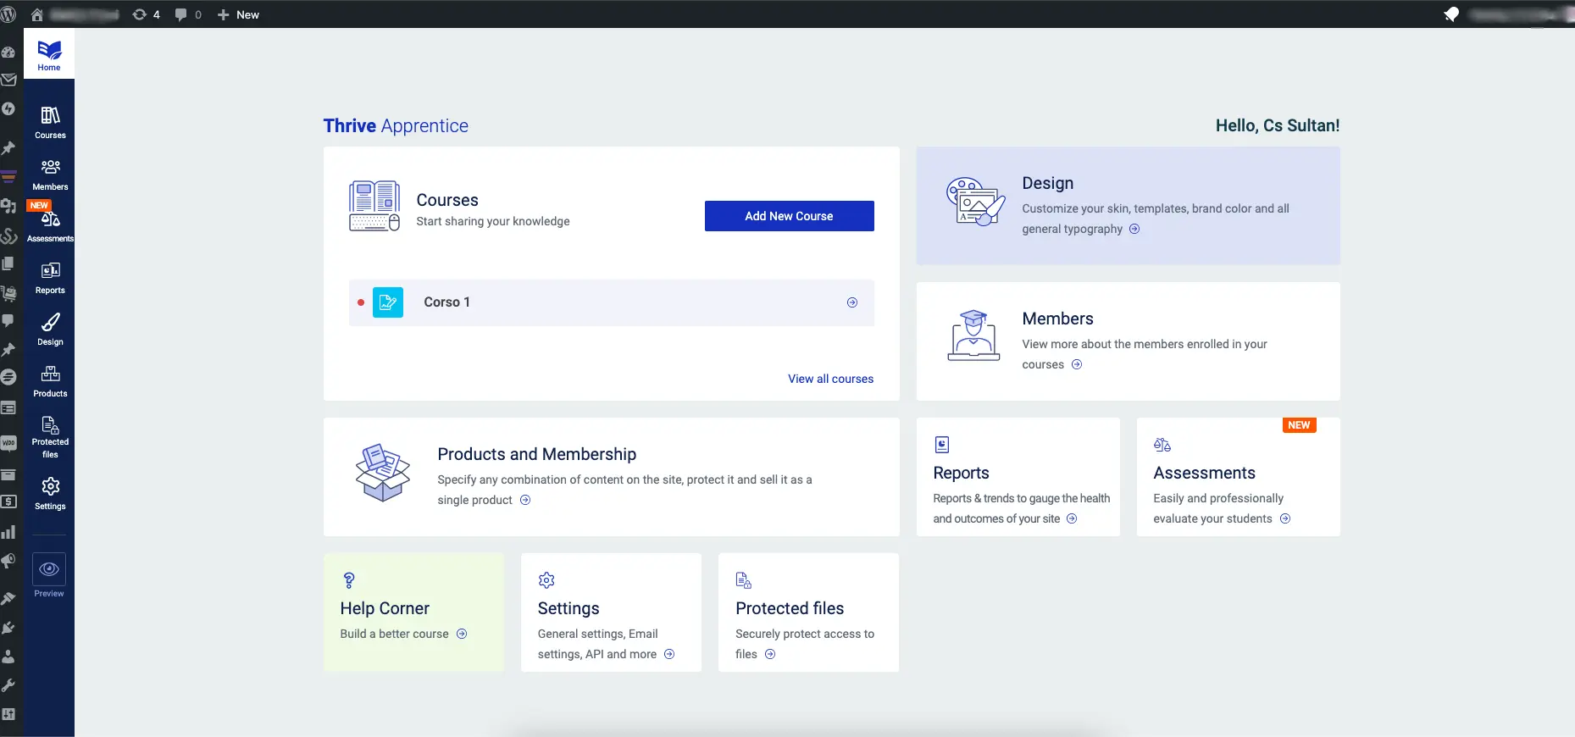This screenshot has width=1575, height=737.
Task: Click arrow after settings, API and more
Action: 669,654
